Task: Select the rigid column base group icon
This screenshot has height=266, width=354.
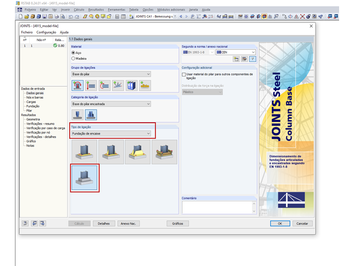Action: point(77,85)
